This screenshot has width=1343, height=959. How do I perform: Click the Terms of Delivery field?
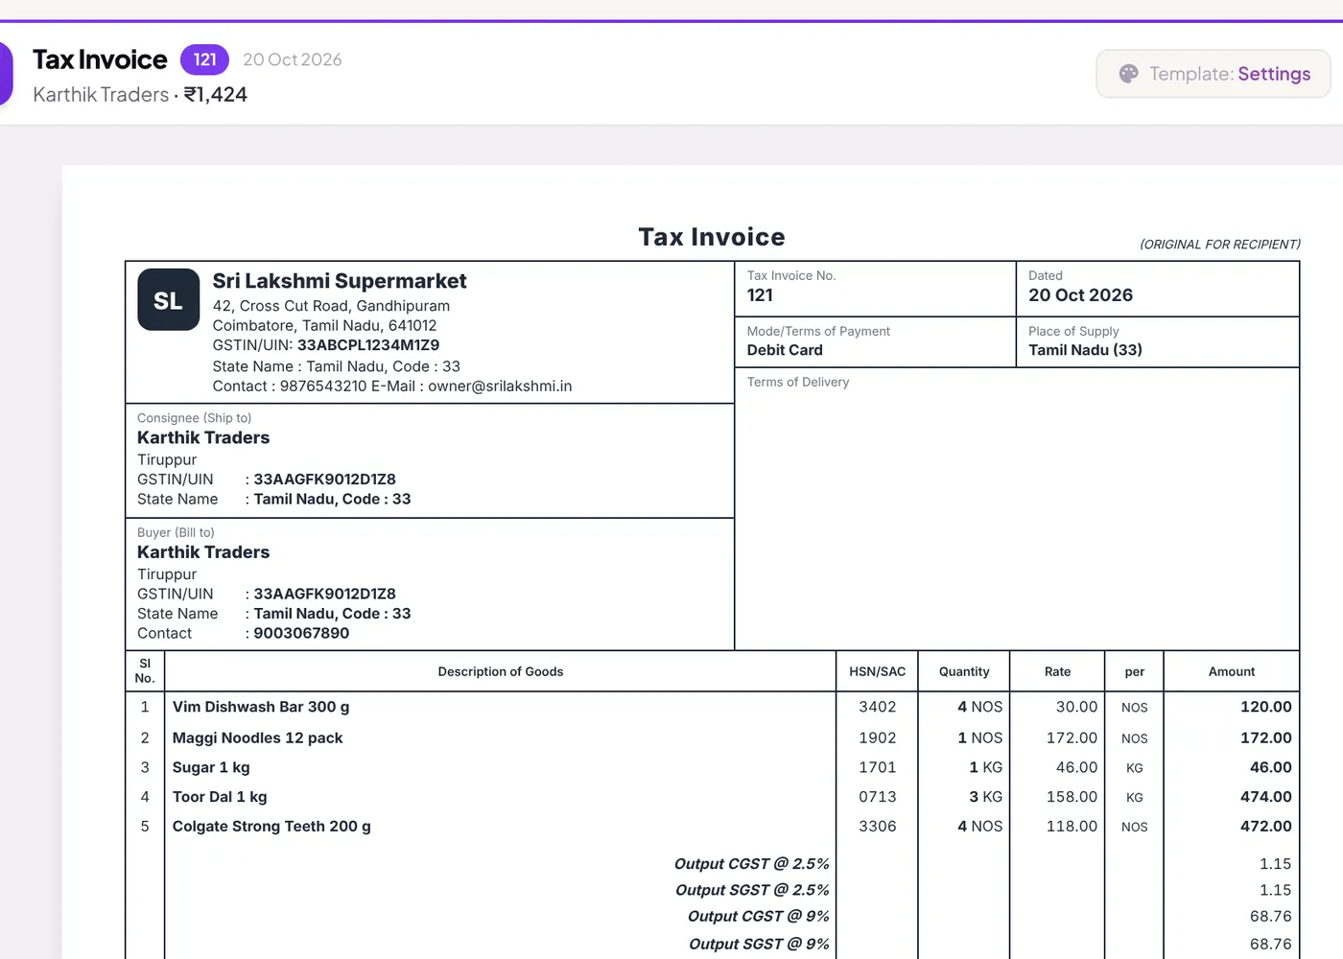[1017, 508]
